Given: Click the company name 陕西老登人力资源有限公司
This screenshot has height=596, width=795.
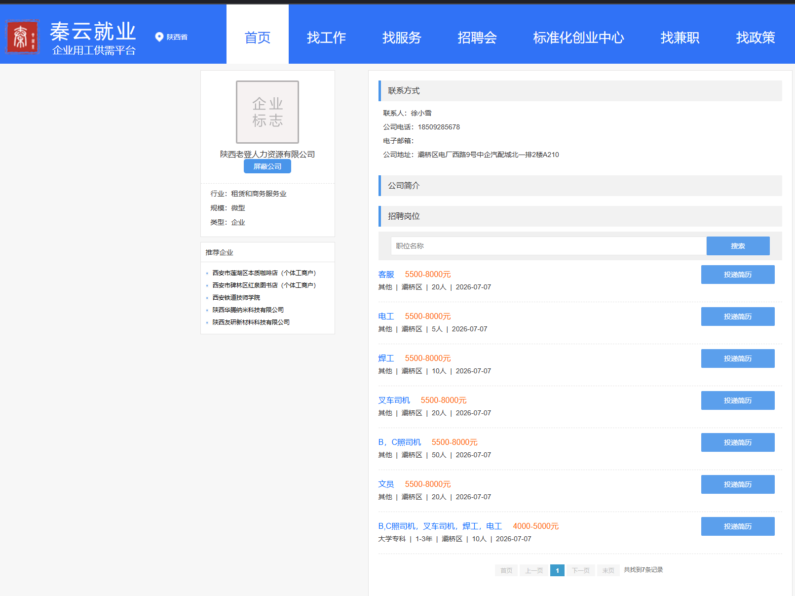Looking at the screenshot, I should (267, 155).
